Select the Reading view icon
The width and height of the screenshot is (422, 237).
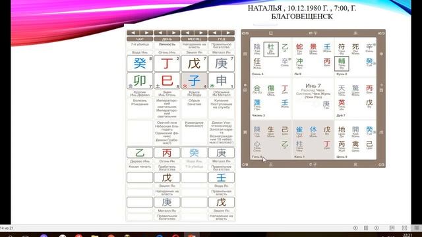click(x=417, y=228)
